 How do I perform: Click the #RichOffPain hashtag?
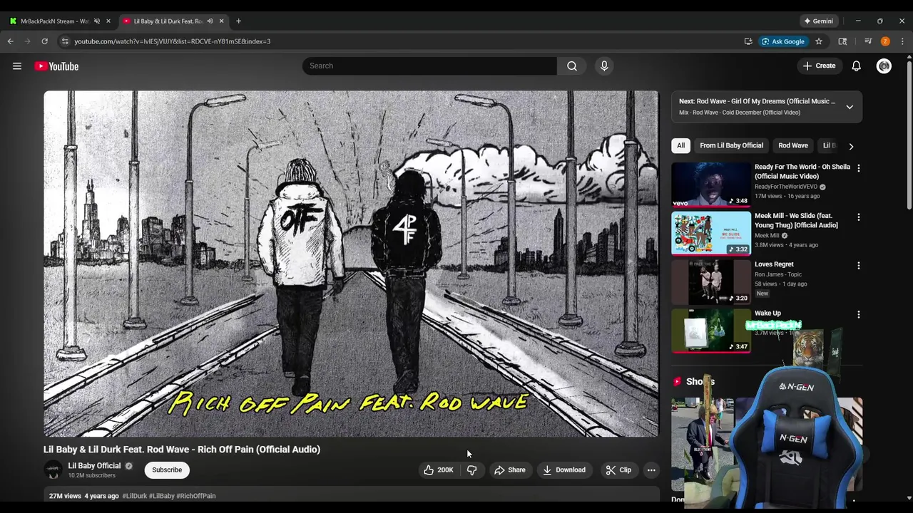click(196, 496)
